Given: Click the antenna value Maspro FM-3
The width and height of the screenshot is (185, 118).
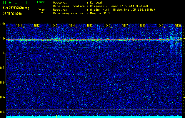Looking at the screenshot, I should (x=100, y=13).
